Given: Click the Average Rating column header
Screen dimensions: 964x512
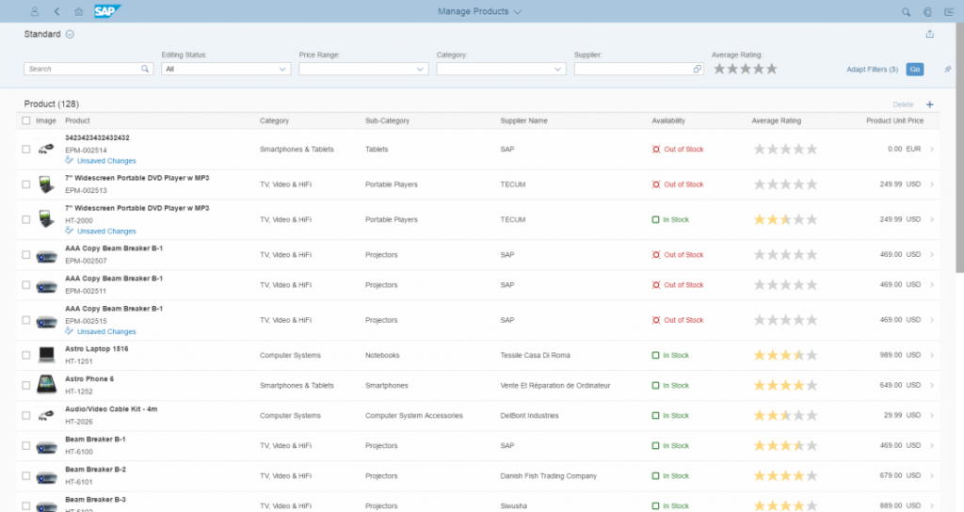Looking at the screenshot, I should pos(777,120).
